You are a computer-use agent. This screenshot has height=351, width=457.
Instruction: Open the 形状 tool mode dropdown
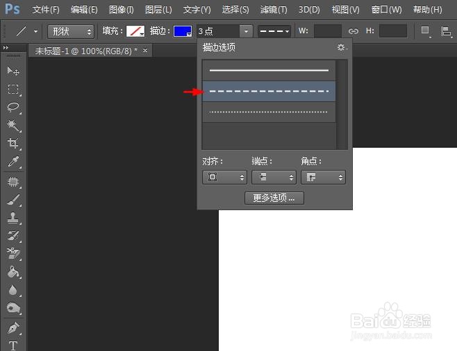(71, 31)
